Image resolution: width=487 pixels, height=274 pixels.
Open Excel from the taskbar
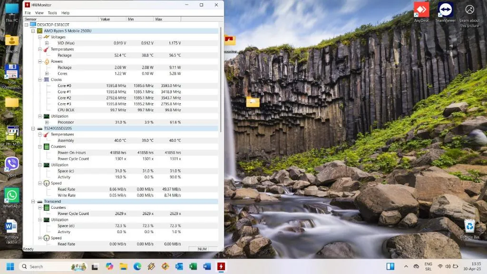tap(193, 266)
